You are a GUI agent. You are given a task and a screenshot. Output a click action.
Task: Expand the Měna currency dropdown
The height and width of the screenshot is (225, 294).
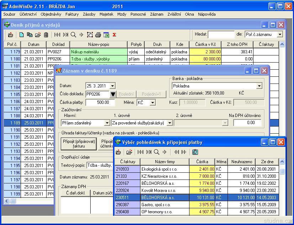(x=153, y=103)
